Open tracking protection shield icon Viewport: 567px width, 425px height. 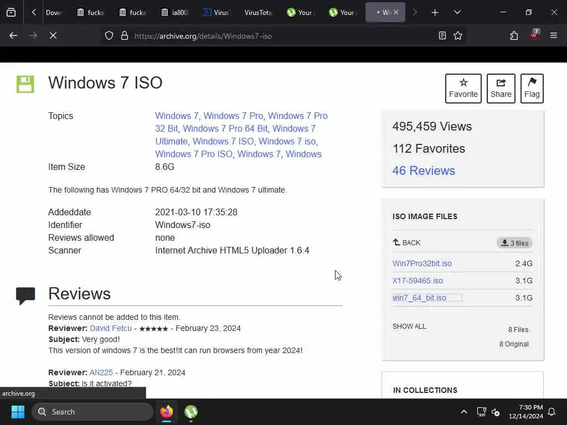109,36
